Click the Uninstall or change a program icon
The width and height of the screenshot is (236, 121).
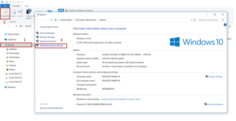67,10
